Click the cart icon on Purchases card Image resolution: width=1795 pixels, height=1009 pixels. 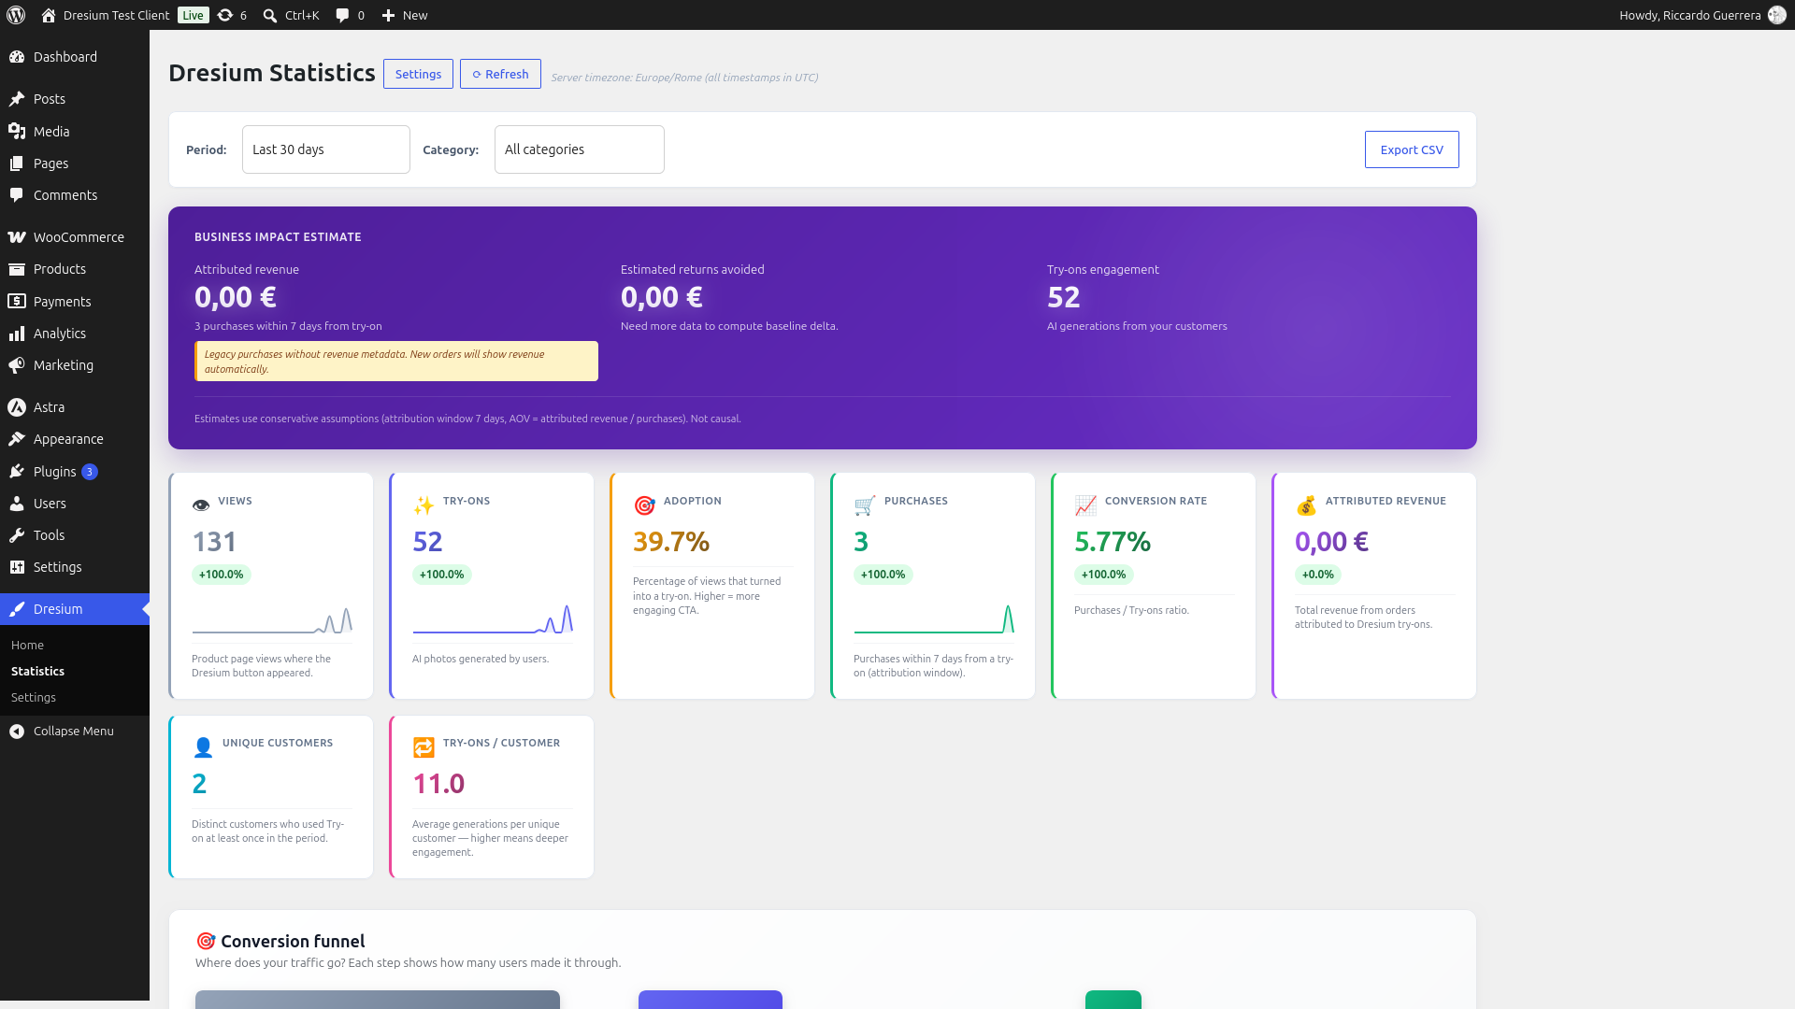(865, 505)
